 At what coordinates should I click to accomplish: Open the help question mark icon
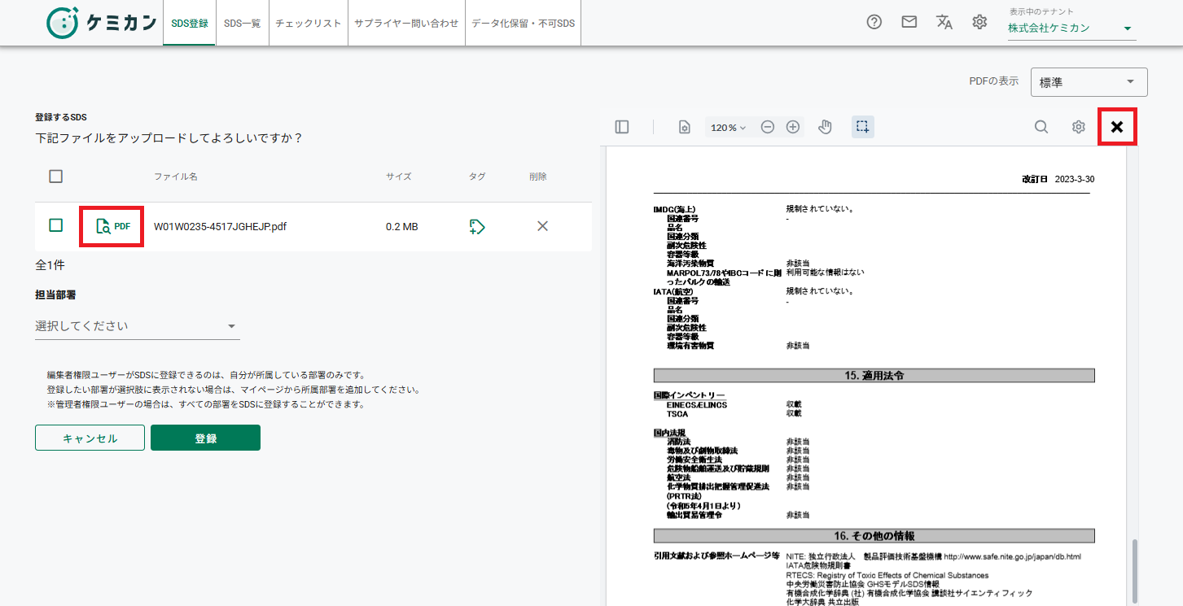[x=874, y=22]
